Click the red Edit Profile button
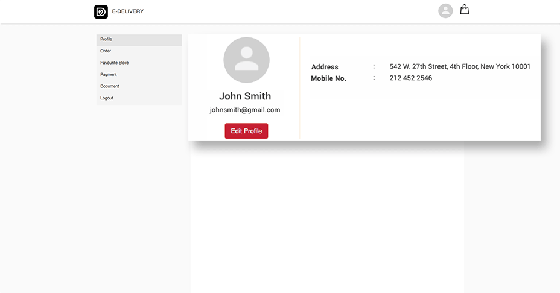Screen dimensions: 560x293 246,131
